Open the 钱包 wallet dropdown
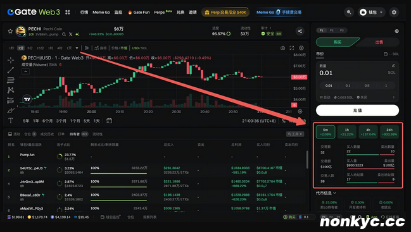This screenshot has height=232, width=411. point(371,12)
